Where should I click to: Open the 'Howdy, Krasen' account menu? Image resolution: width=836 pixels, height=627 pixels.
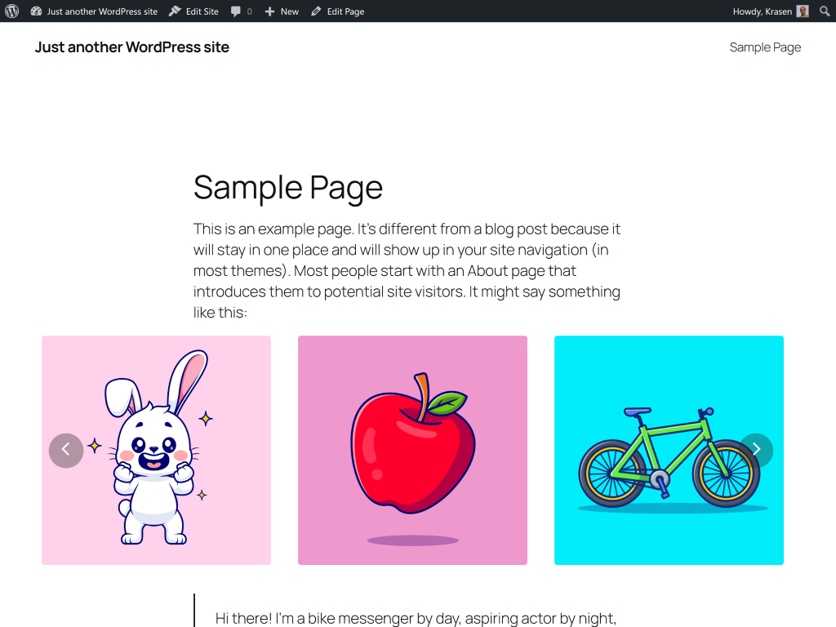pyautogui.click(x=762, y=11)
